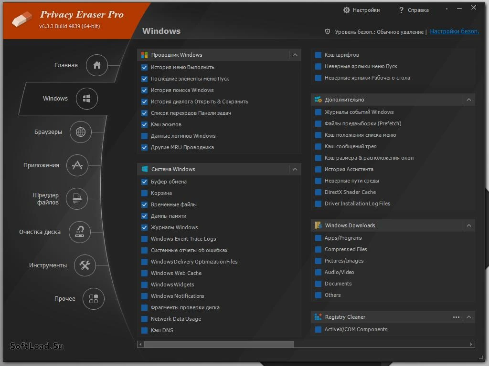Open the Настройки безоп. link
The image size is (489, 366).
tap(455, 31)
